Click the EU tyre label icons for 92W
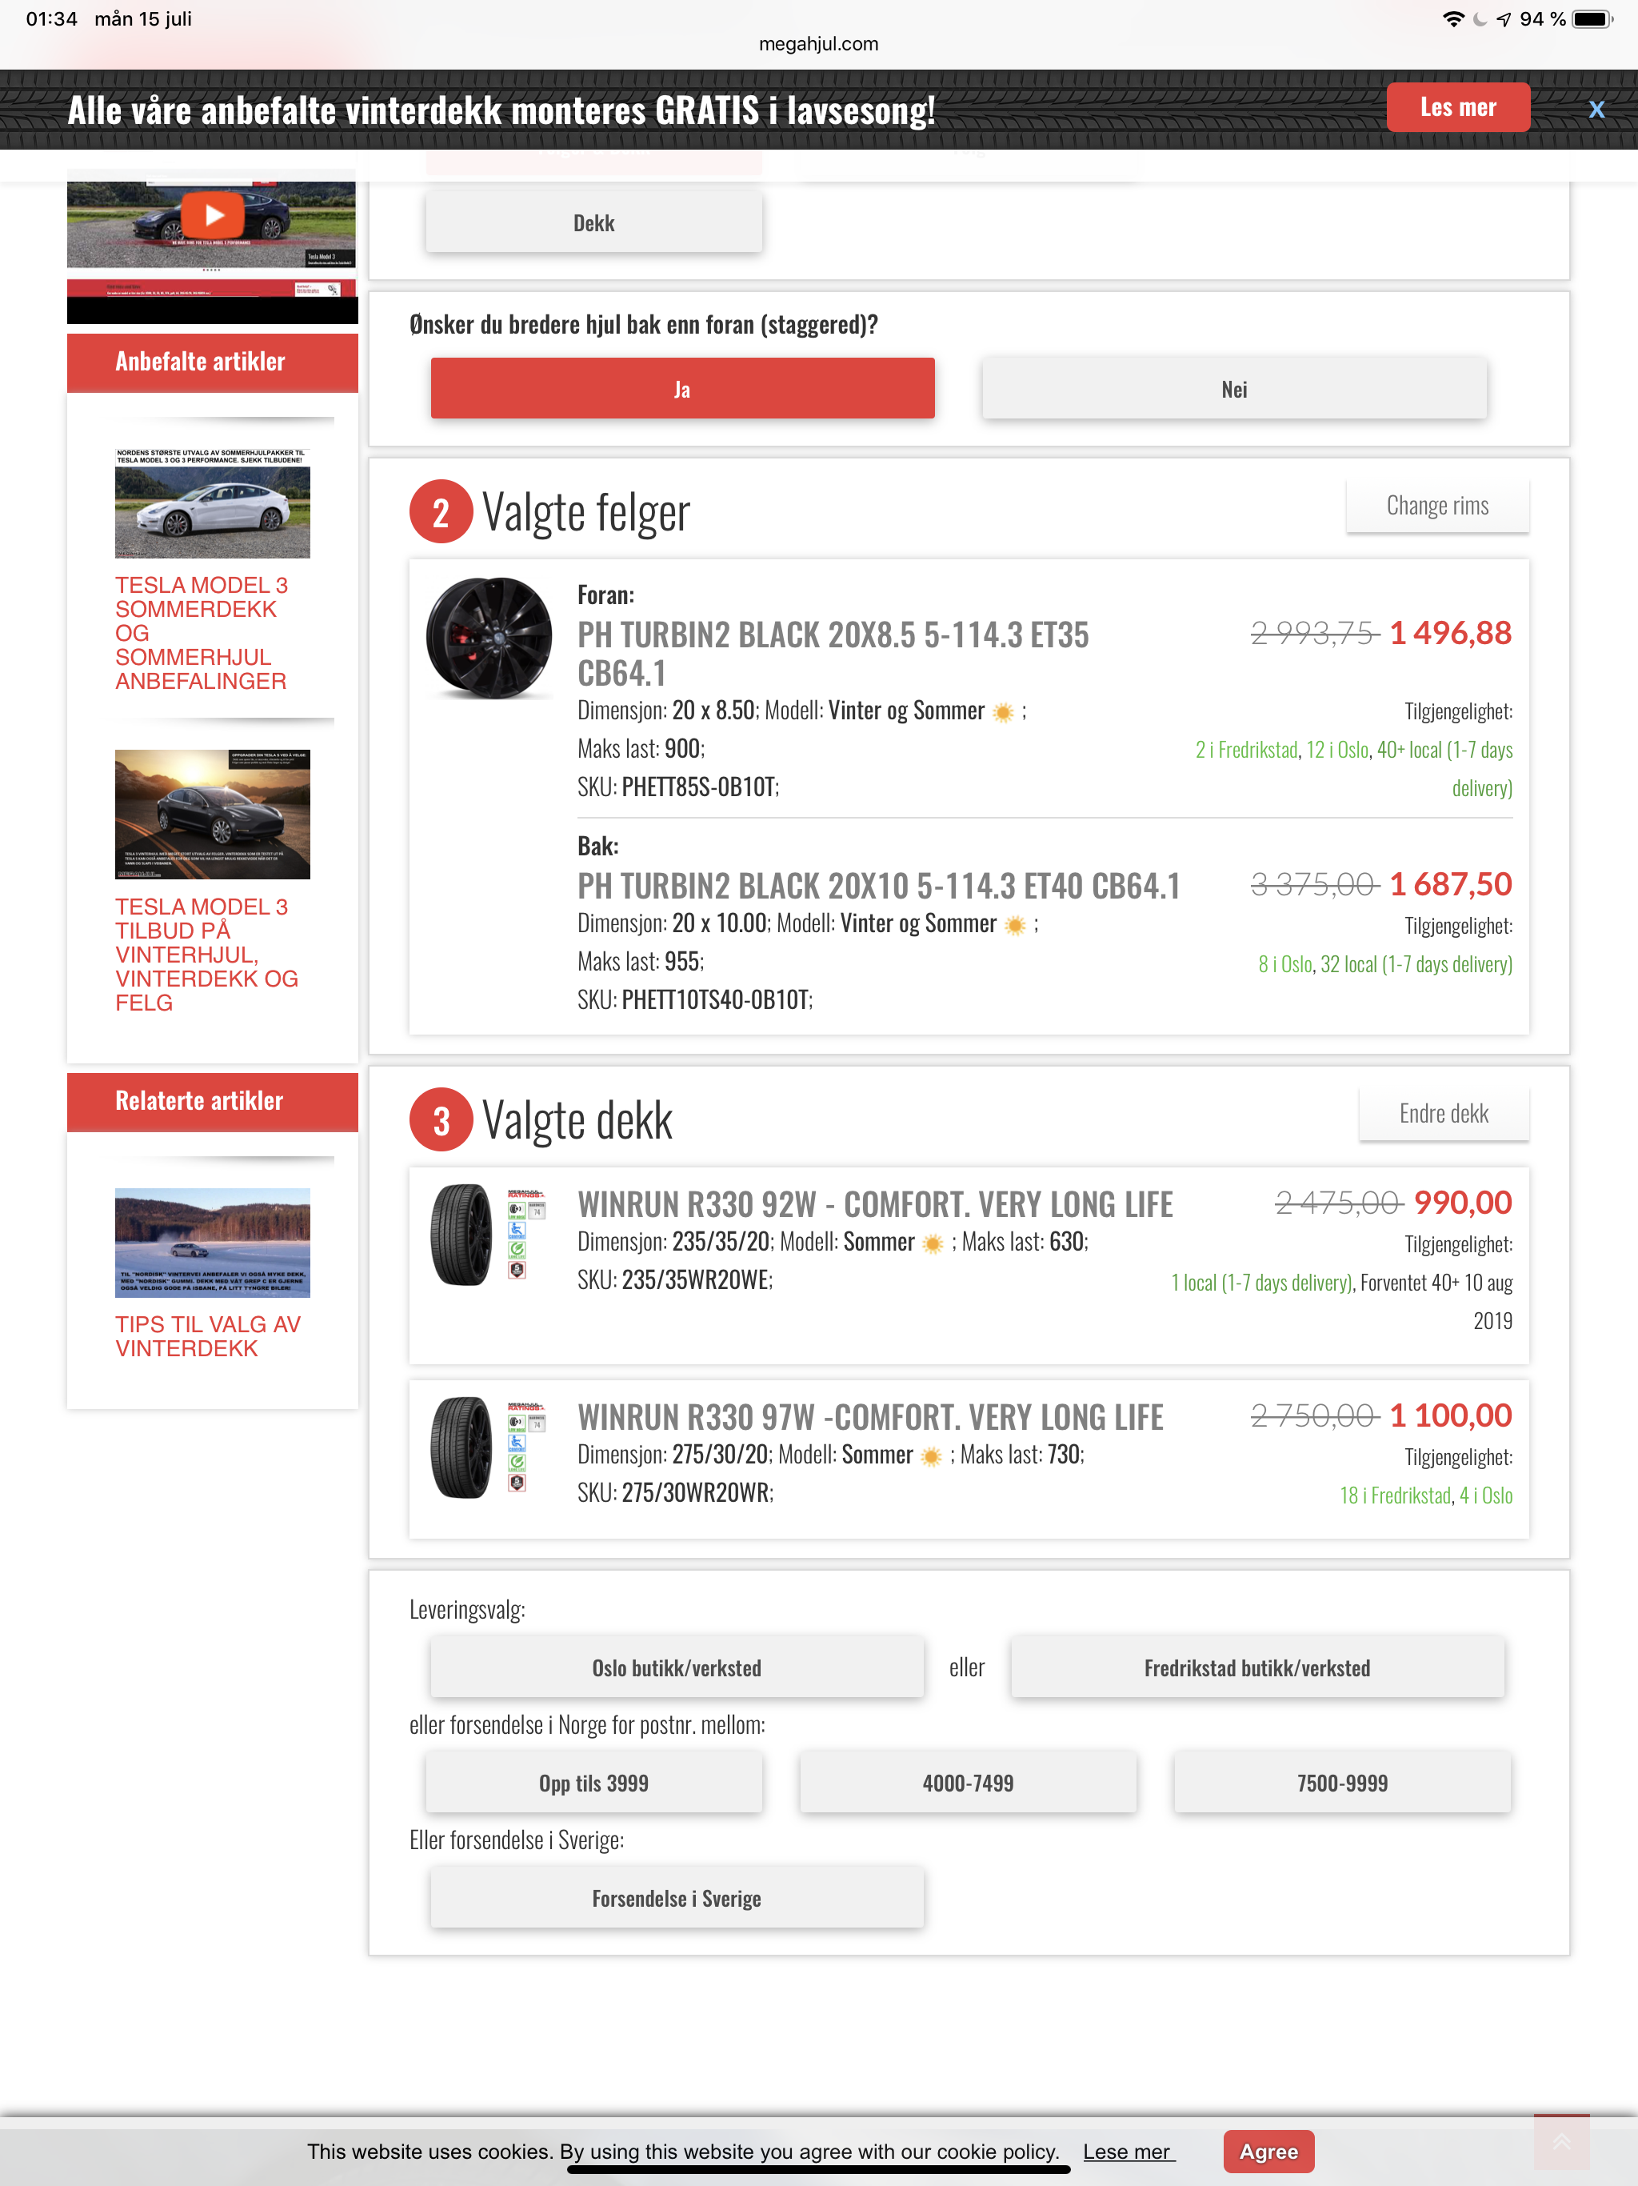 525,1235
